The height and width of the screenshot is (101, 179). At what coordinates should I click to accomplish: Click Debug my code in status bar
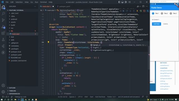[20, 97]
